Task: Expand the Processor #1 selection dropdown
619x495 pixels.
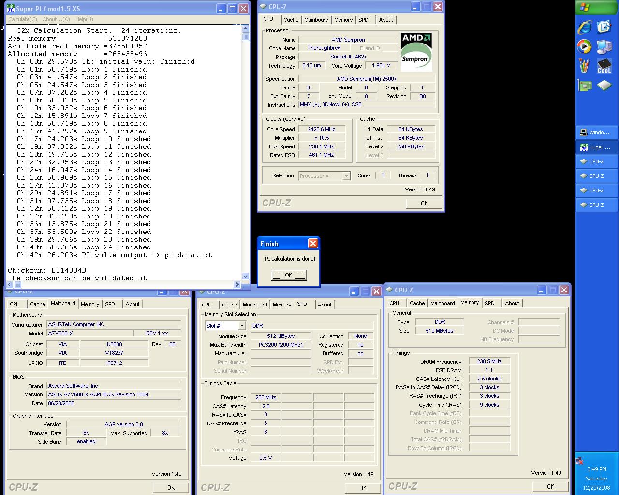Action: coord(346,176)
